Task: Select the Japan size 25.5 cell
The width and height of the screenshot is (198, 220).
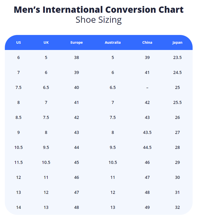Action: coord(177,102)
